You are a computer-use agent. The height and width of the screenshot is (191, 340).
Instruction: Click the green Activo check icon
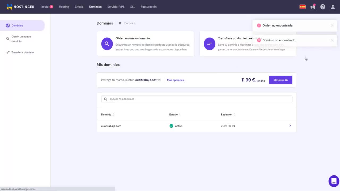coord(171,126)
